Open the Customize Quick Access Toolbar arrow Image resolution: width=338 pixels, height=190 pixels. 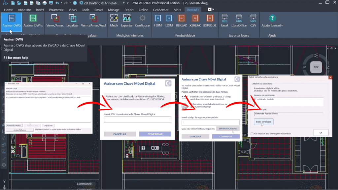pos(128,3)
